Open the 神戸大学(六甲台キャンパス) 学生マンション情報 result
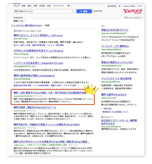This screenshot has width=152, height=164. [52, 142]
